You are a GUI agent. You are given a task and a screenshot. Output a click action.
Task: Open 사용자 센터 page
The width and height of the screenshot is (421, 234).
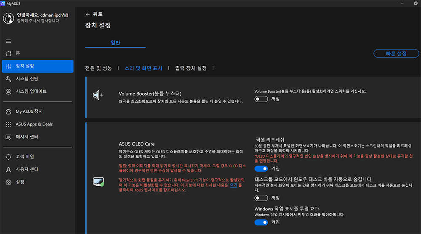(37, 169)
